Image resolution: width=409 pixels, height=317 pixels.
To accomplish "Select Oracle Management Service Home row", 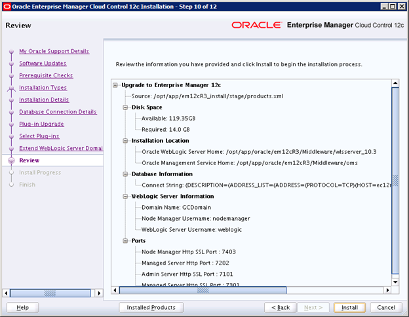I will click(x=250, y=163).
